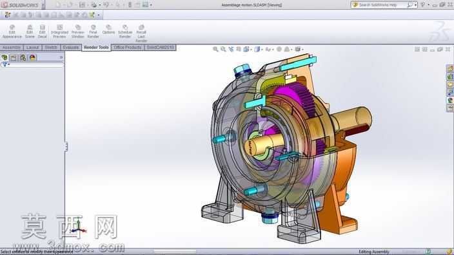The image size is (454, 255).
Task: Click the Section View icon
Action: [x=239, y=49]
